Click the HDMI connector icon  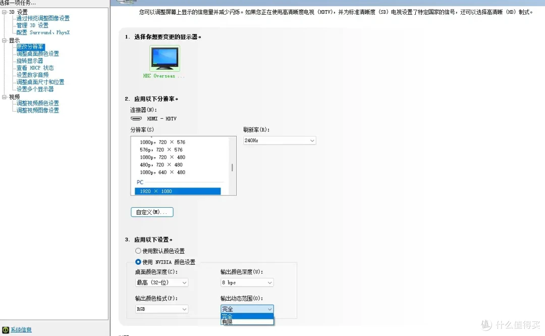click(x=136, y=119)
